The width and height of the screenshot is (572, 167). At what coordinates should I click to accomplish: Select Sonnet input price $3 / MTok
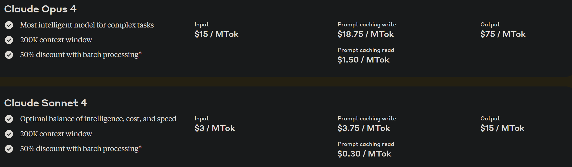click(x=215, y=128)
